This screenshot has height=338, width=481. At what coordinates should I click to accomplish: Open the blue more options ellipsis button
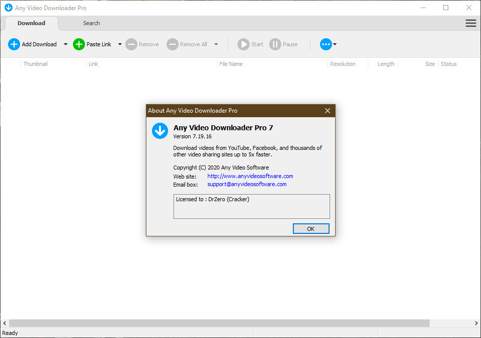pyautogui.click(x=326, y=44)
